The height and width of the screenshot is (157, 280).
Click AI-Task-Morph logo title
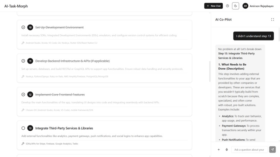(16, 6)
